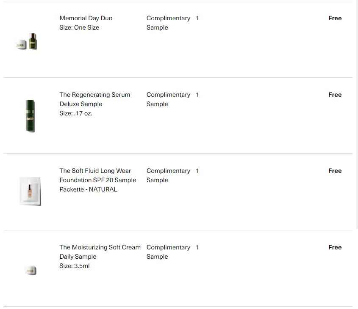Open the Memorial Day Duo product name
Viewport: 358px width, 309px height.
pyautogui.click(x=86, y=18)
